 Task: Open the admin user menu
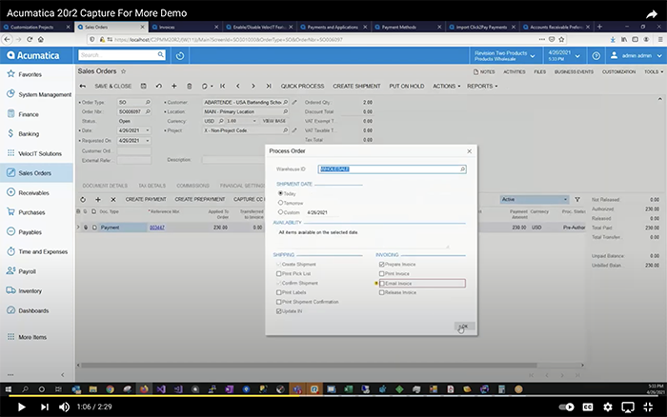637,55
